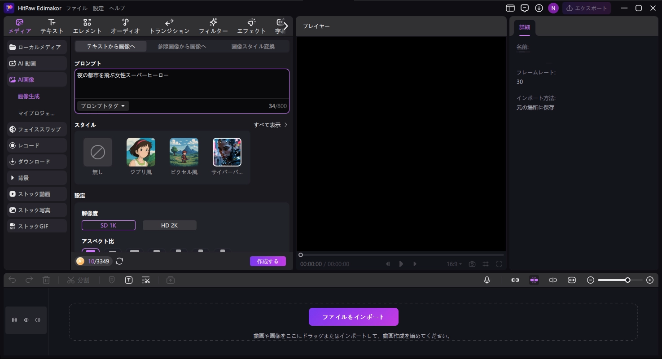Select フェイススワップ in the sidebar
662x359 pixels.
(37, 129)
